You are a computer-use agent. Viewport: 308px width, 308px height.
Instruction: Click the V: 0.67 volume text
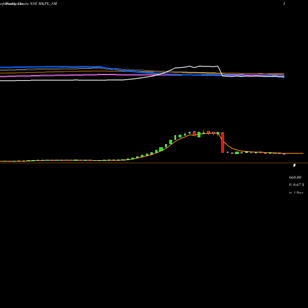tap(296, 185)
